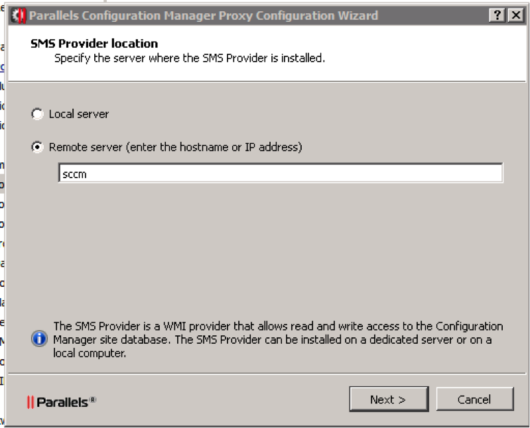530x428 pixels.
Task: Click the Parallels wizard title bar icon
Action: pos(19,15)
